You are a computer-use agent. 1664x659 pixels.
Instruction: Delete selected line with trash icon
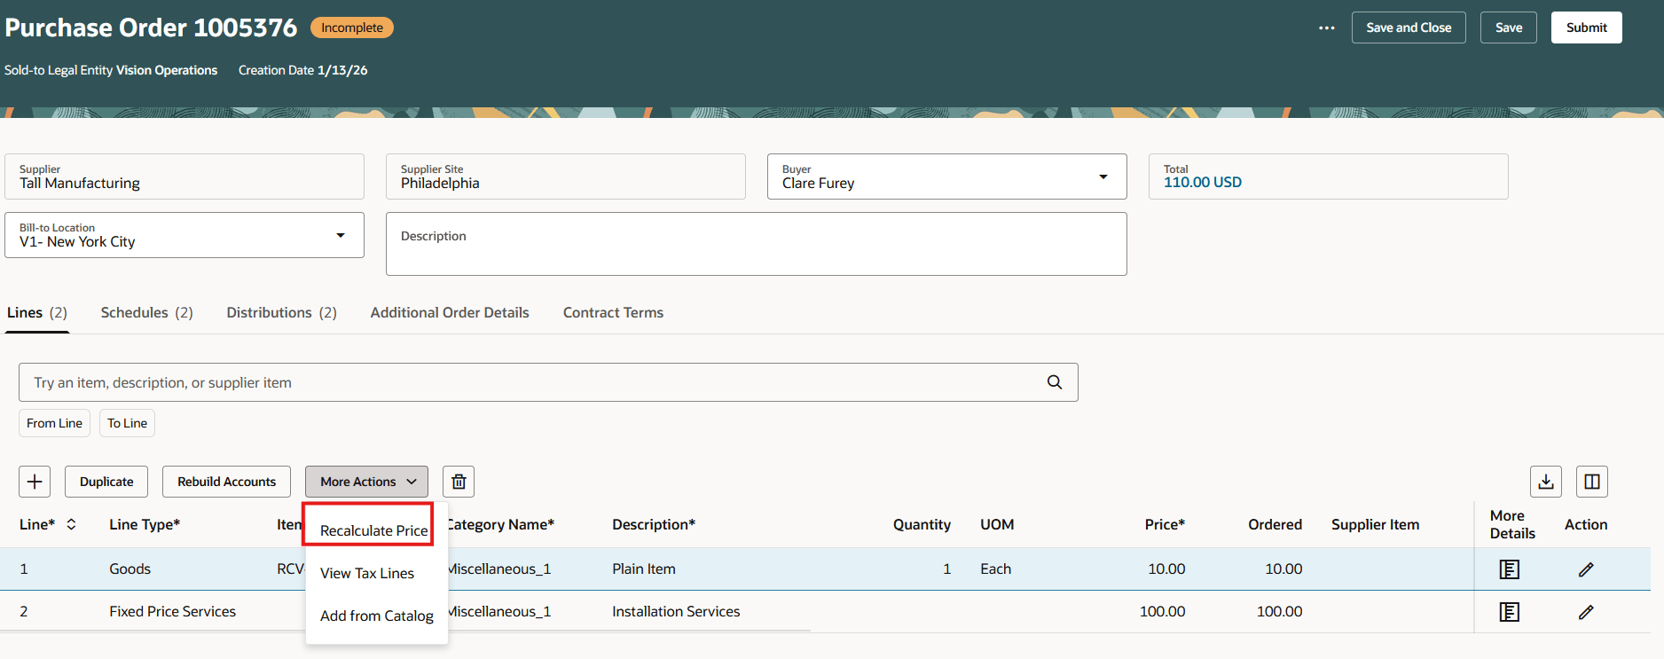[459, 482]
